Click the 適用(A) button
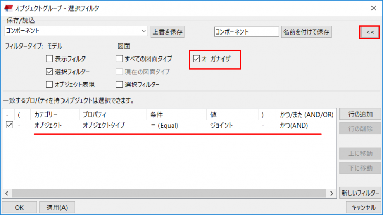The height and width of the screenshot is (215, 383). [57, 208]
